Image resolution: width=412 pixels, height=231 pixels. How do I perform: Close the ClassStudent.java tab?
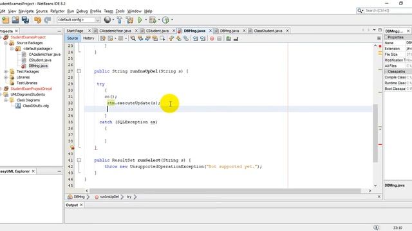click(288, 31)
